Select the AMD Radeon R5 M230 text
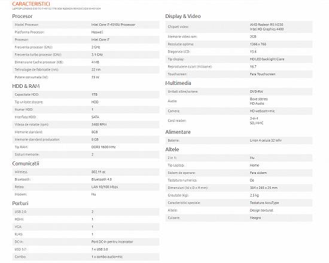329x263 pixels. [x=266, y=25]
